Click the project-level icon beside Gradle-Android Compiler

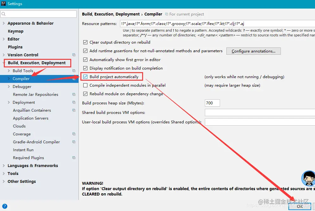[74, 142]
